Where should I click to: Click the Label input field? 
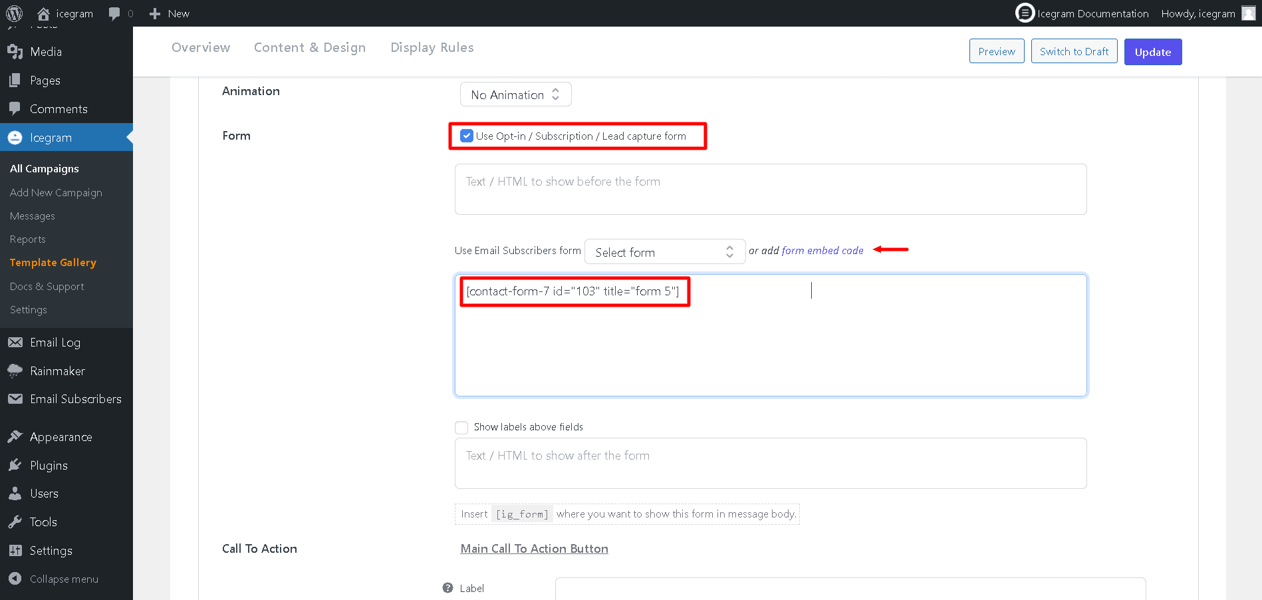(850, 589)
